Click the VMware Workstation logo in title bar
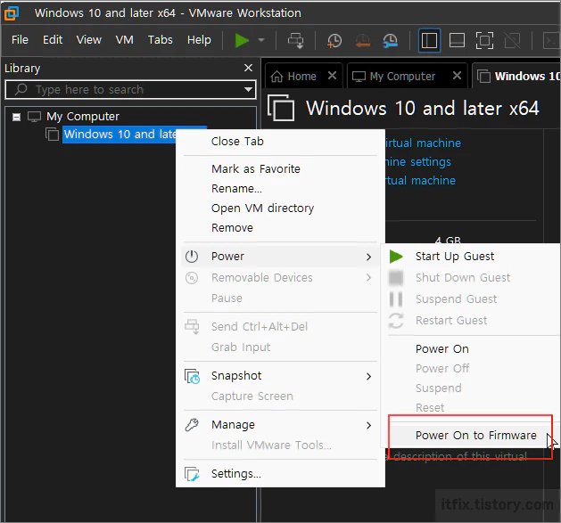Screen dimensions: 561x523 click(x=12, y=13)
